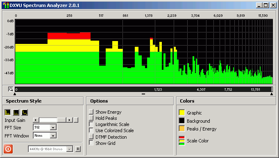Click the 13,781 label on range bar
This screenshot has height=158, width=279.
coord(256,89)
